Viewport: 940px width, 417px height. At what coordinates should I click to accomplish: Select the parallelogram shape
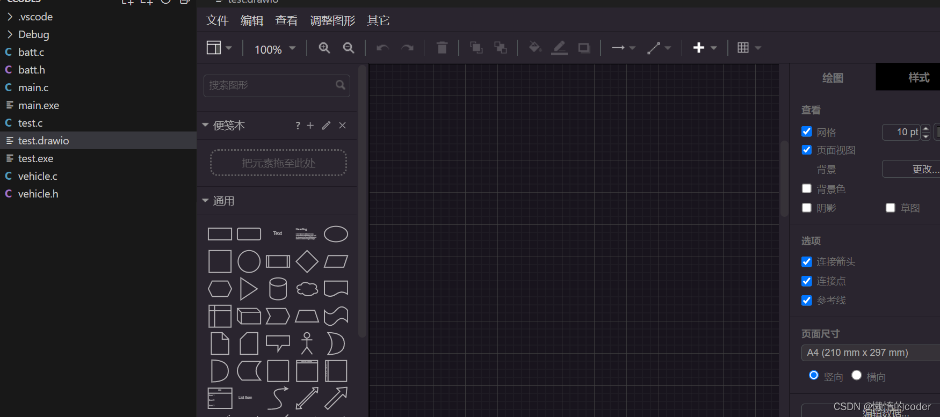pos(336,261)
